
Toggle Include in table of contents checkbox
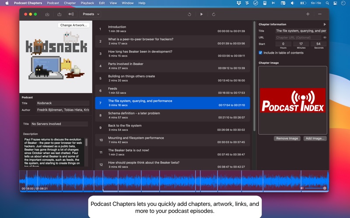click(260, 53)
